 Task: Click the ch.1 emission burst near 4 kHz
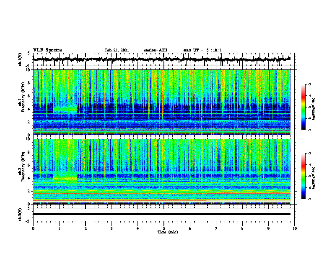click(x=65, y=110)
